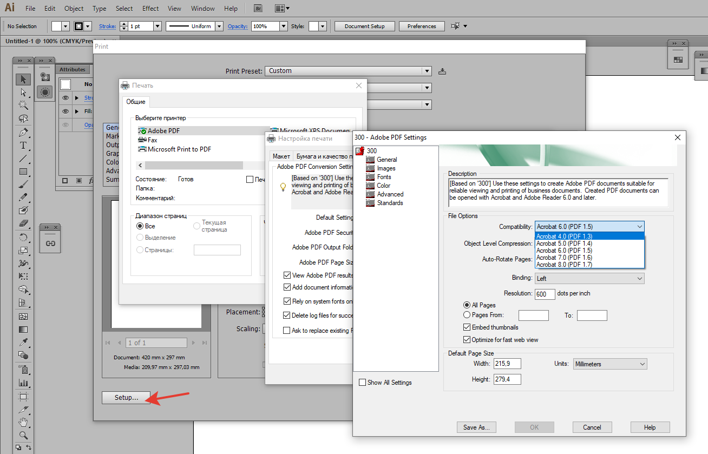Choose the Rectangle tool
This screenshot has width=708, height=454.
(x=23, y=172)
